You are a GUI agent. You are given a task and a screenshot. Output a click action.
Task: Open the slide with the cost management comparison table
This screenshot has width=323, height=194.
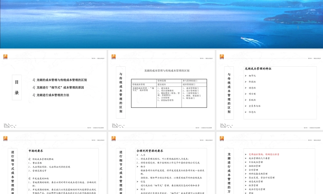[x=161, y=90]
